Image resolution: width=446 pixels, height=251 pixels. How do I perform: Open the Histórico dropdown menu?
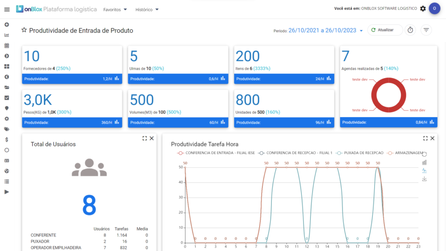tap(147, 10)
